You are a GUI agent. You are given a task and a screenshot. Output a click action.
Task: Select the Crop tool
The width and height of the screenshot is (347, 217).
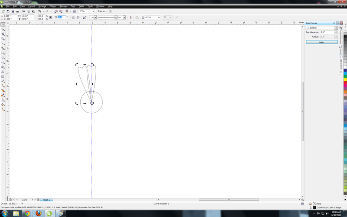3,34
